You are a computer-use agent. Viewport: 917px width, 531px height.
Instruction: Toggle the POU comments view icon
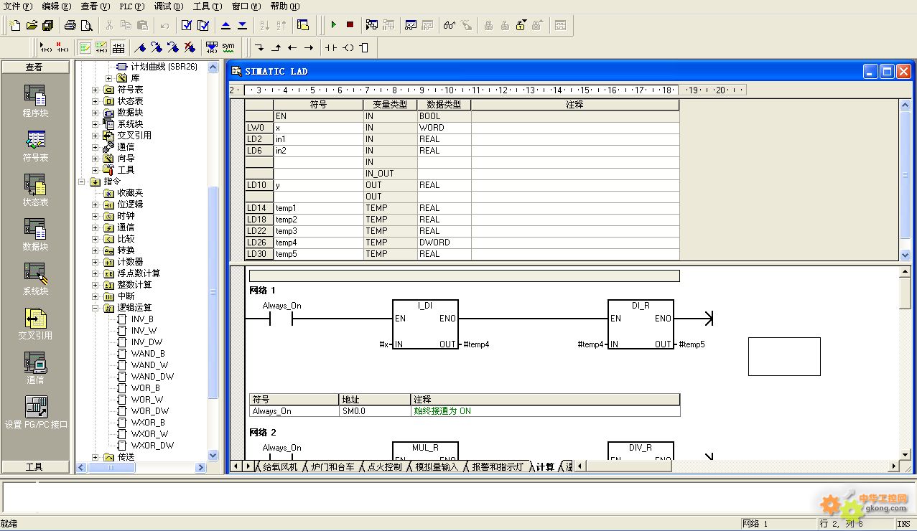pos(85,48)
